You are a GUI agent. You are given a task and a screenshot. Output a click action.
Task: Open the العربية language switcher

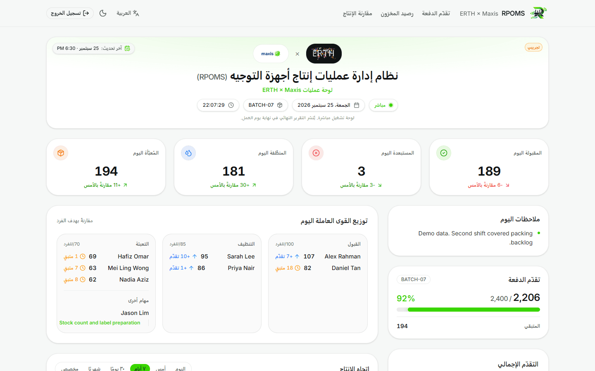tap(128, 13)
